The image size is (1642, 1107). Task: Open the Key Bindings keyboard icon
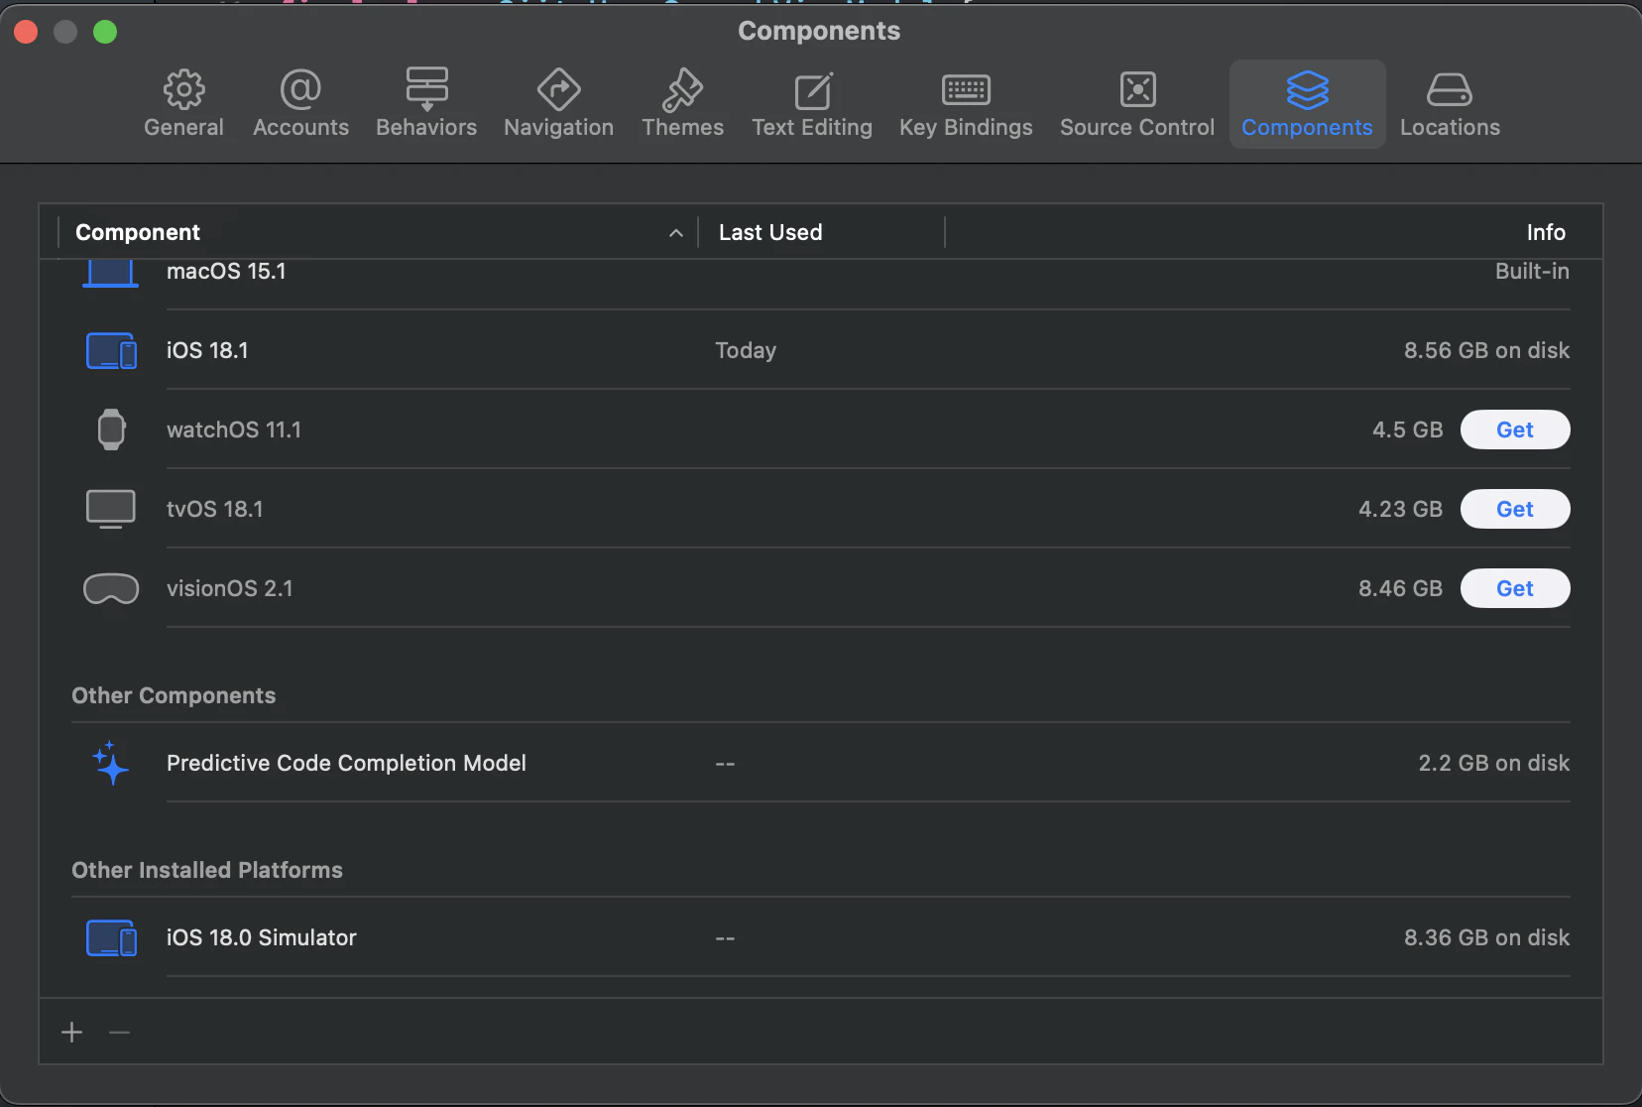[966, 90]
